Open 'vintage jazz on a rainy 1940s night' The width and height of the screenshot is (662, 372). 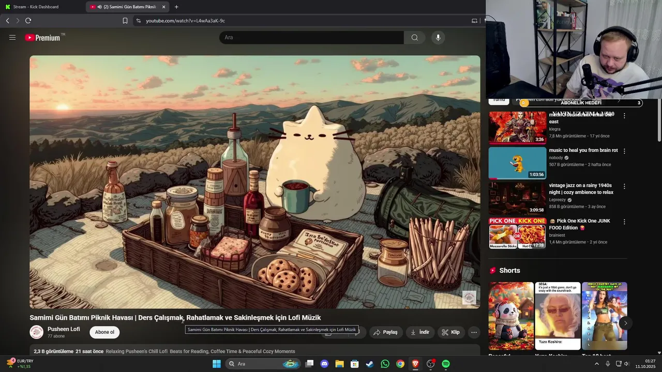point(581,189)
